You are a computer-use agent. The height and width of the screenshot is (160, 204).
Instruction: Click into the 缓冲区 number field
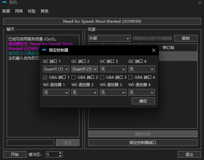point(52,155)
